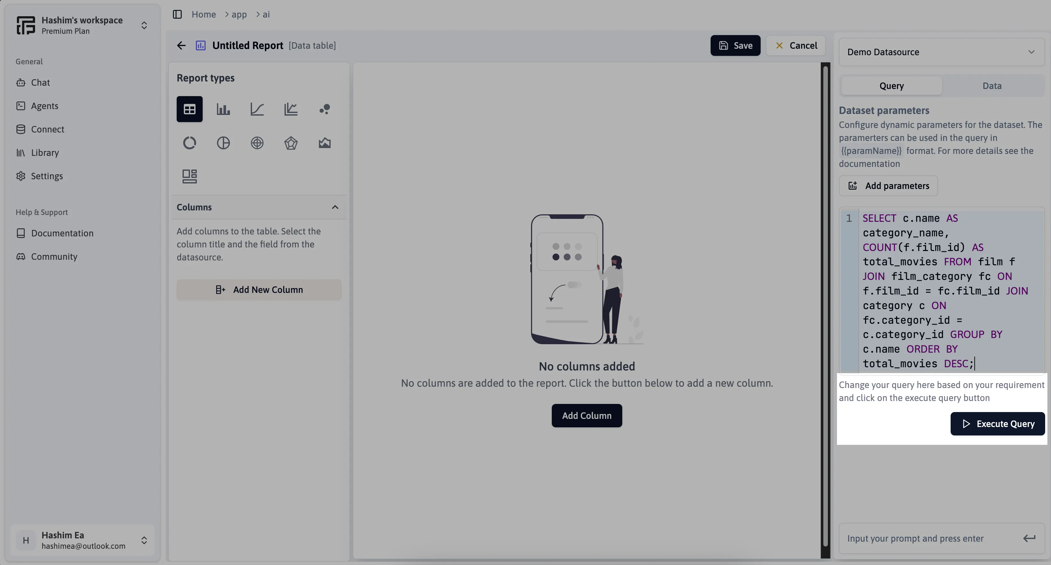Screen dimensions: 1051x565
Task: Select the Line chart report type icon
Action: coord(257,108)
